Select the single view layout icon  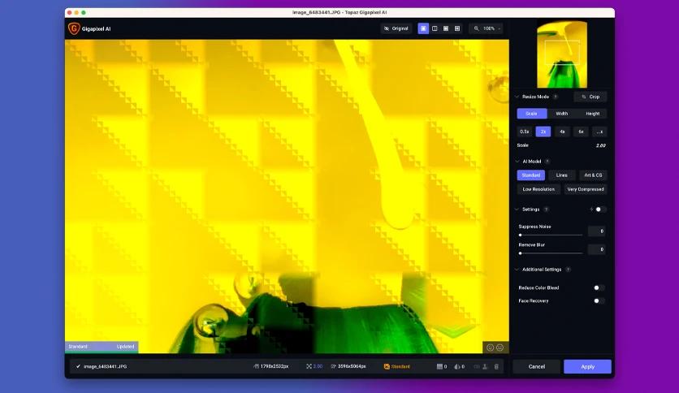pyautogui.click(x=423, y=28)
